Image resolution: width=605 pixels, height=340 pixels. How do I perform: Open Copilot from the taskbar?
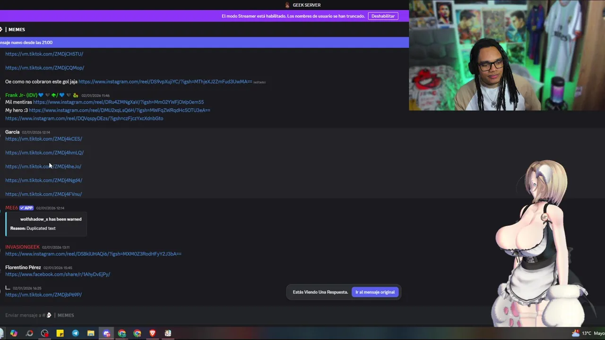pos(14,333)
